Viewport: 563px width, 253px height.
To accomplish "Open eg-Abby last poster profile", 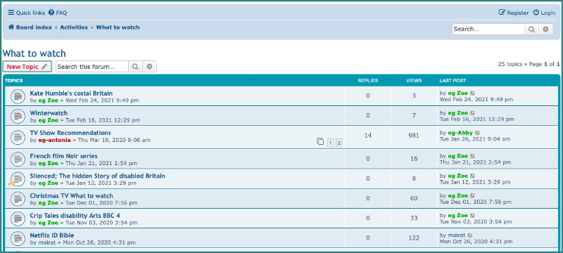I will point(460,133).
